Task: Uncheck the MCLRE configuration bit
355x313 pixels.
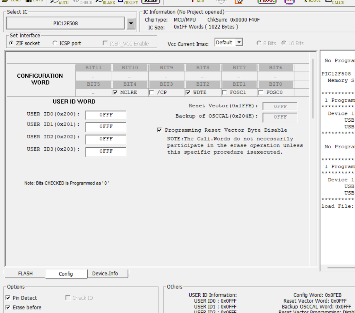Action: 115,93
